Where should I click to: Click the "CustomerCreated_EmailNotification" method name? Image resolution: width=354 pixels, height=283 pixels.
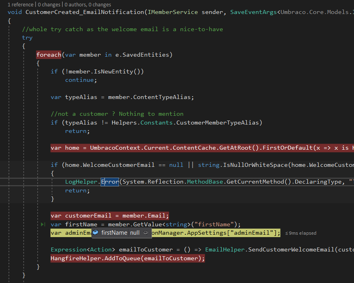85,12
